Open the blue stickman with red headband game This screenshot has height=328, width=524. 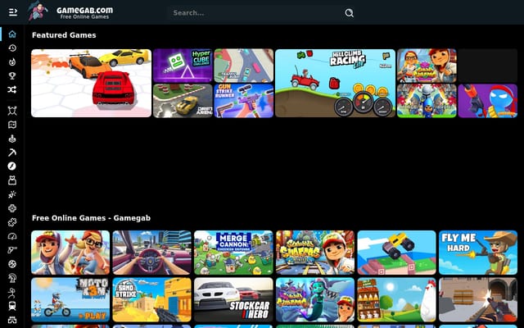(488, 101)
